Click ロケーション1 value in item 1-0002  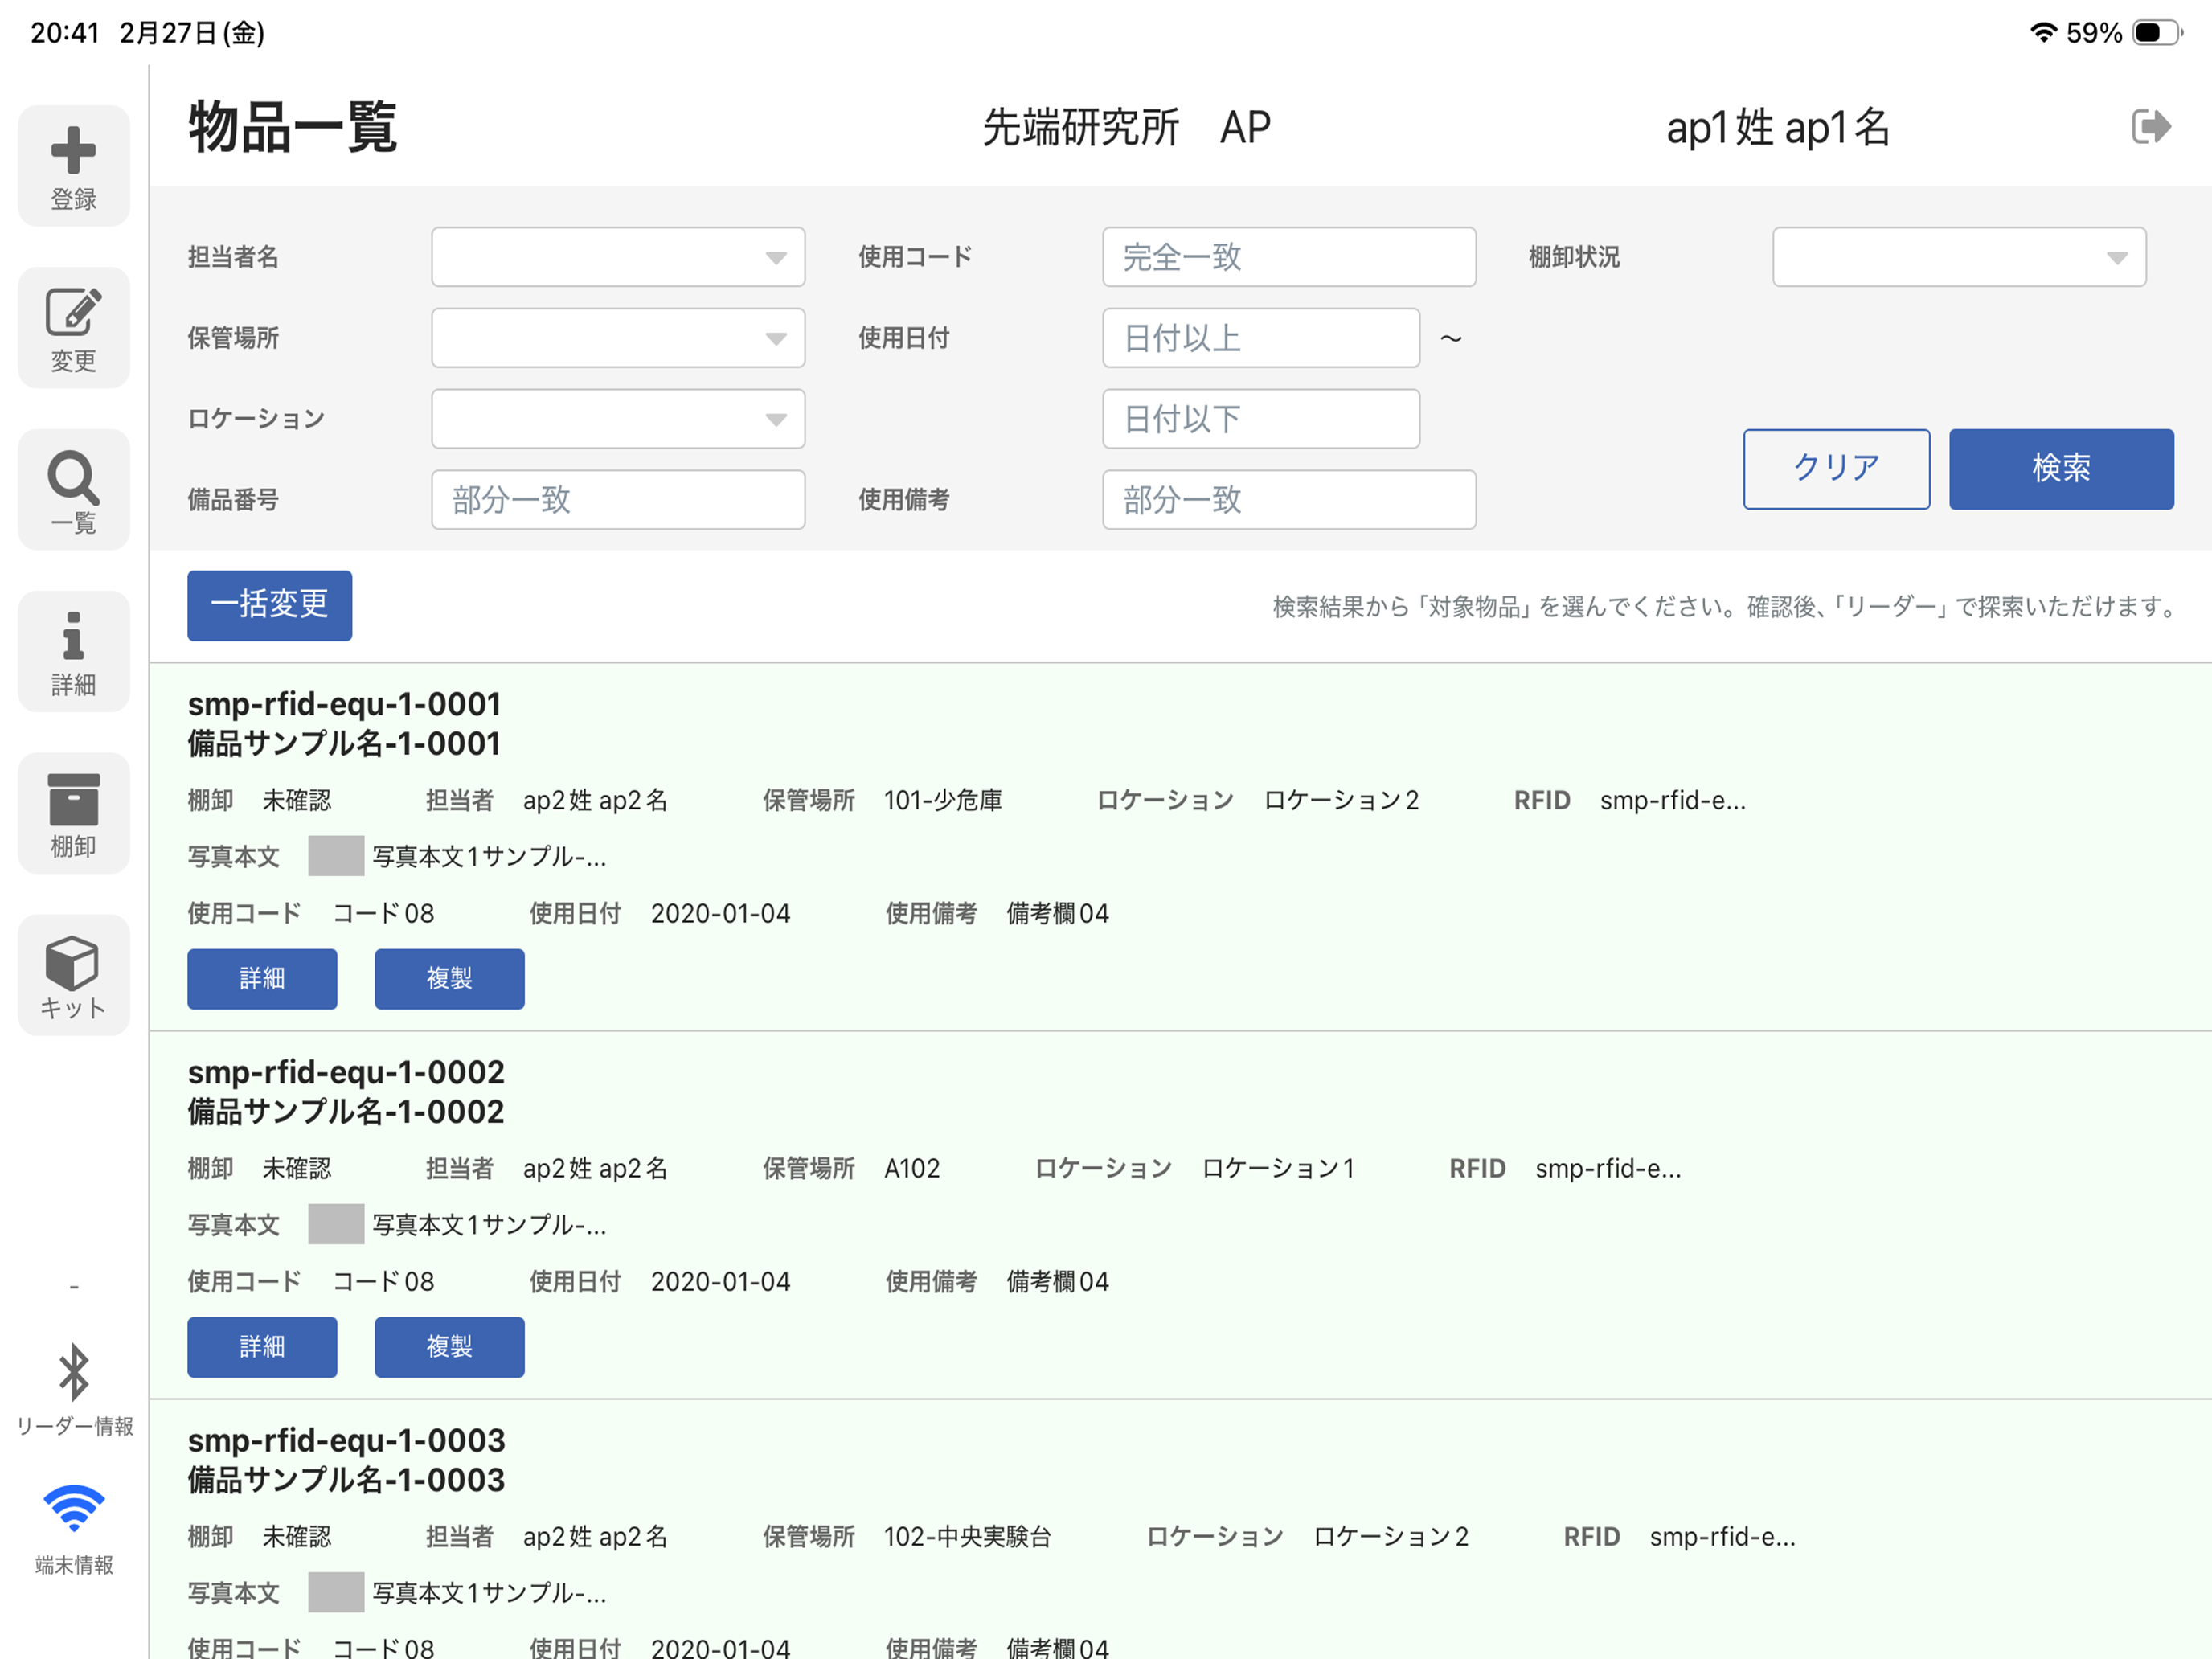click(1278, 1168)
